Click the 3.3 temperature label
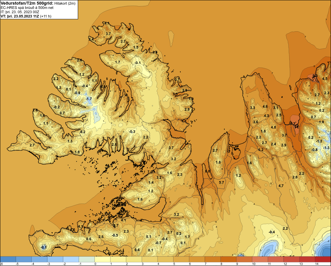Viewport: 331px width, 266px height. [x=253, y=108]
